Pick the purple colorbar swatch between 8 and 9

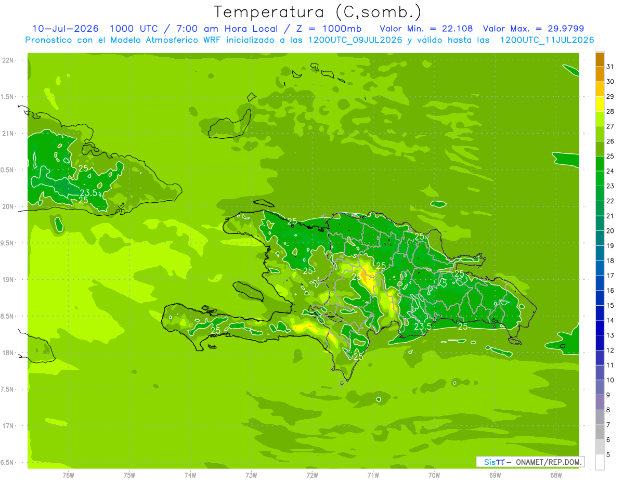[x=600, y=402]
